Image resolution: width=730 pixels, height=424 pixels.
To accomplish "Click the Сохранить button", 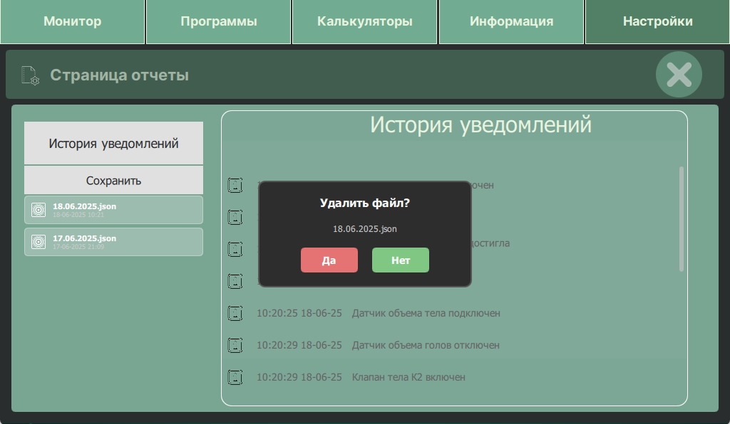I will (x=113, y=180).
